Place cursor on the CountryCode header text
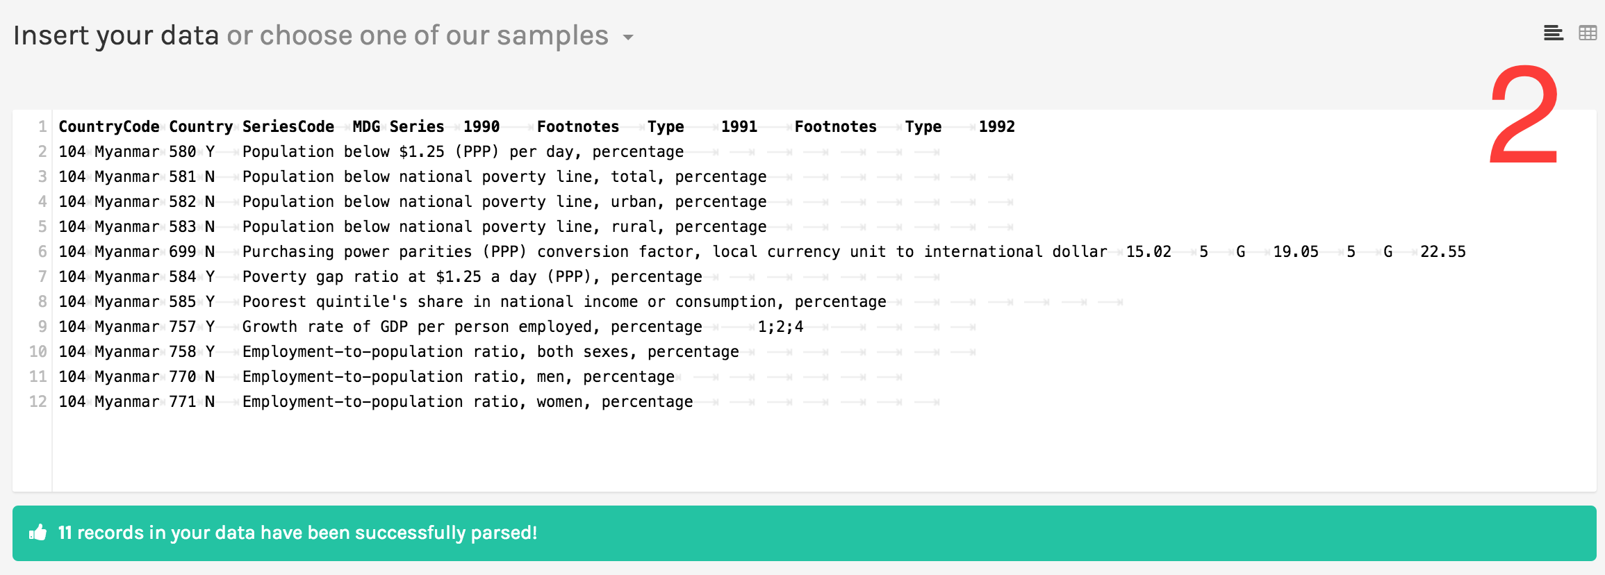 coord(108,126)
